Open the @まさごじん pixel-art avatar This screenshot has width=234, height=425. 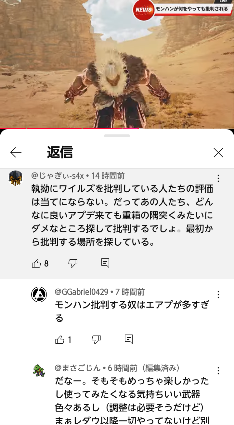point(39,371)
